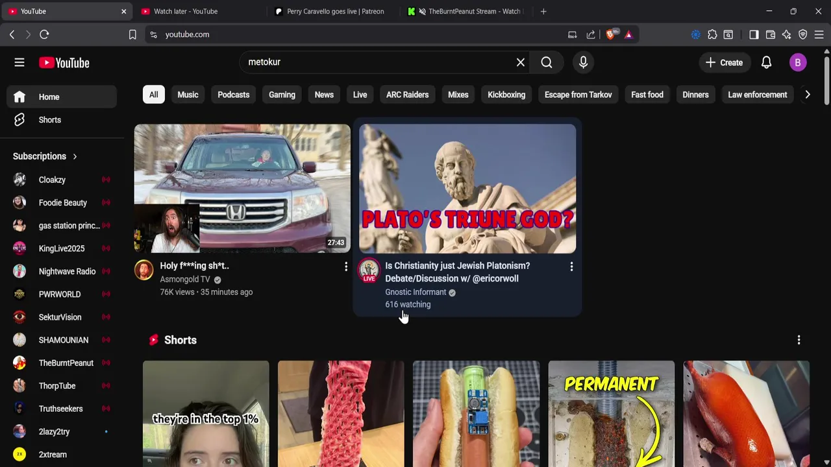This screenshot has height=467, width=831.
Task: Open Shorts in the sidebar
Action: coord(62,120)
